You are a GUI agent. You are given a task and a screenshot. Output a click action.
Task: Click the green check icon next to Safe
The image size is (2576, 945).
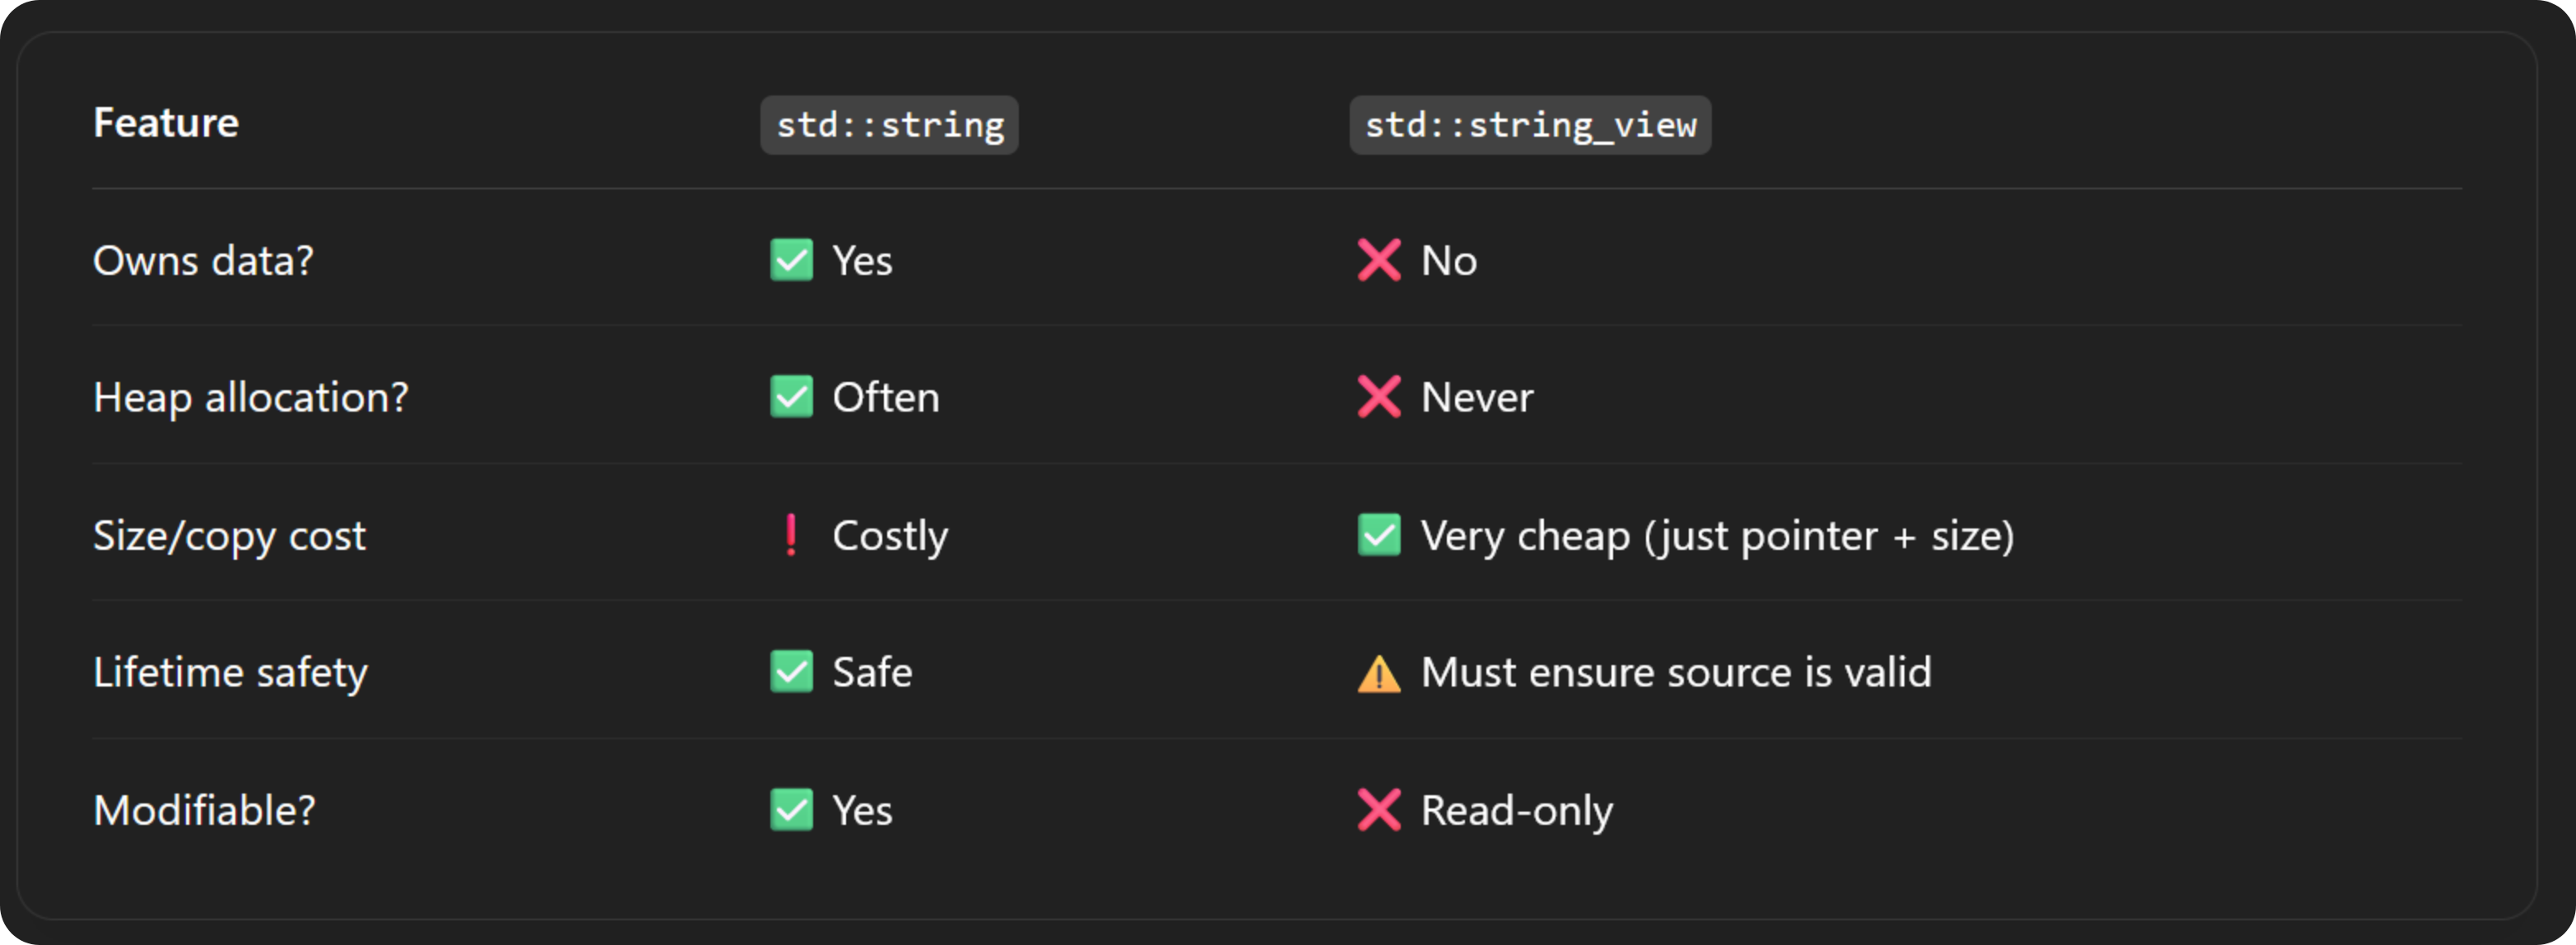click(791, 672)
